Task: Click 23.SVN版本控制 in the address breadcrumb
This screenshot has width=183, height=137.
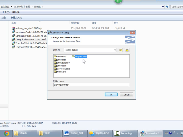Action: (x=22, y=6)
